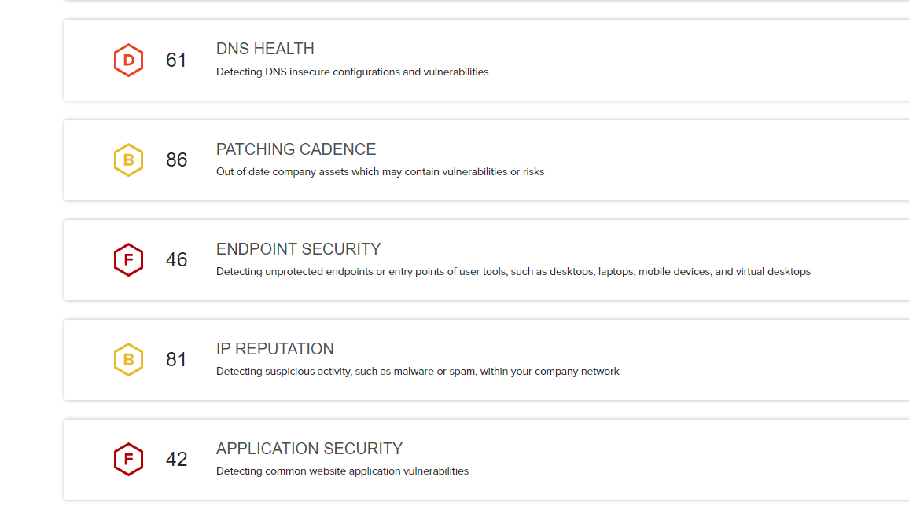Open the PATCHING CADENCE heading

coord(296,149)
